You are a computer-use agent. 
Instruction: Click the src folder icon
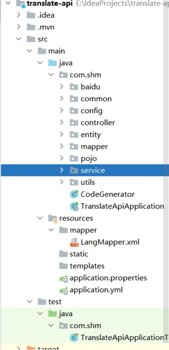[31, 39]
